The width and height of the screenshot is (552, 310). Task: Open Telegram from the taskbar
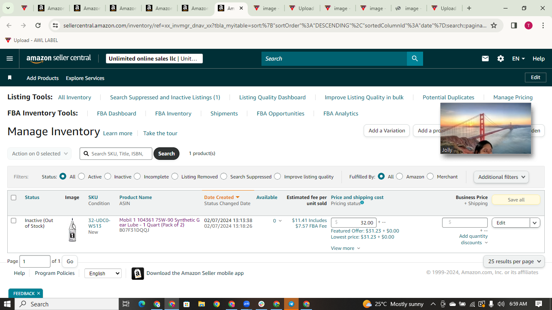pos(291,304)
